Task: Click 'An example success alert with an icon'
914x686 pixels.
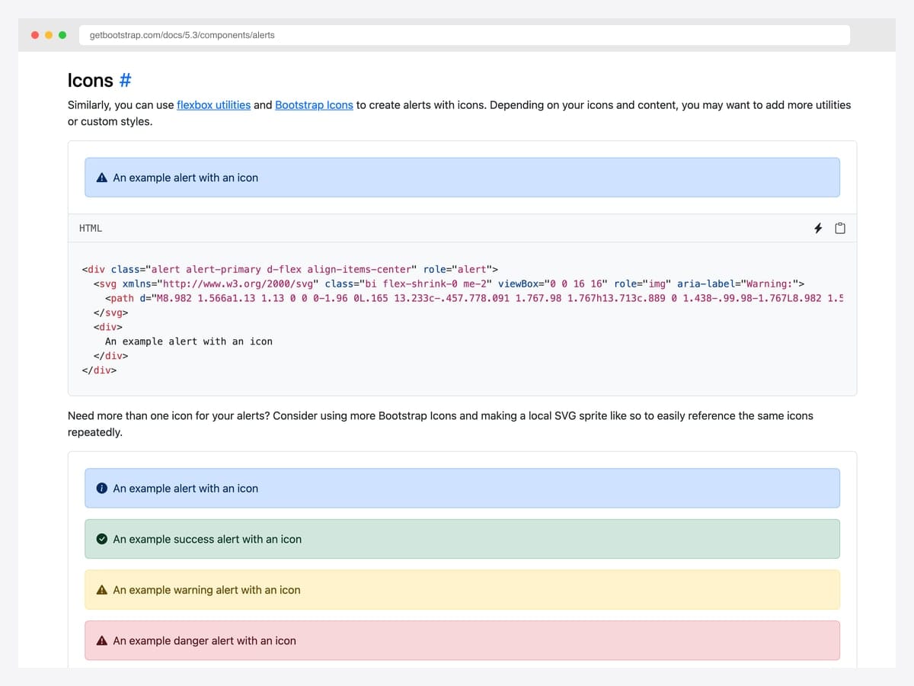Action: [207, 539]
